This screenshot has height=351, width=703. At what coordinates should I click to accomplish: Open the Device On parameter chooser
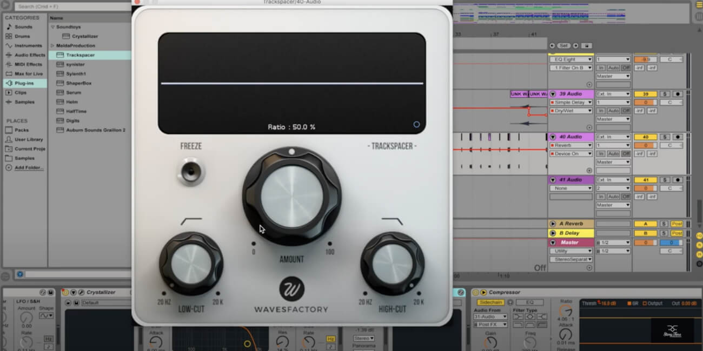[571, 154]
